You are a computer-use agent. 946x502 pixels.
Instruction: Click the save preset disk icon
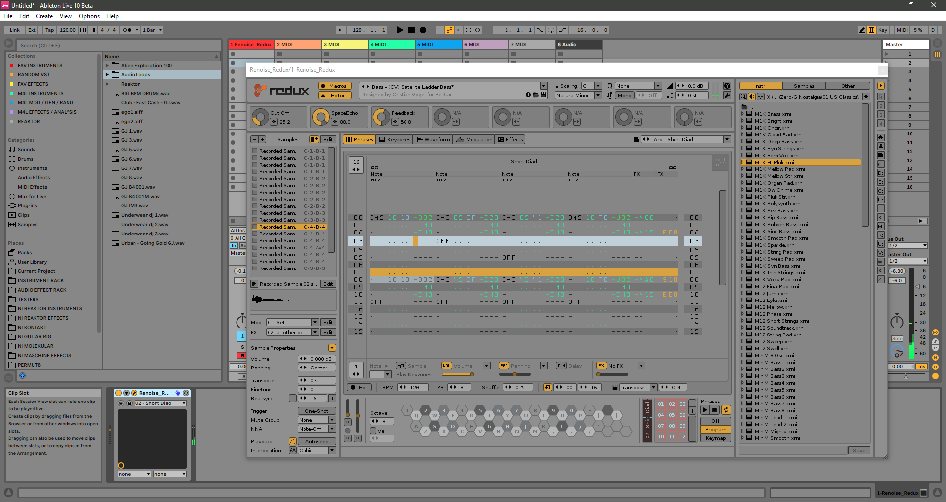tap(543, 95)
